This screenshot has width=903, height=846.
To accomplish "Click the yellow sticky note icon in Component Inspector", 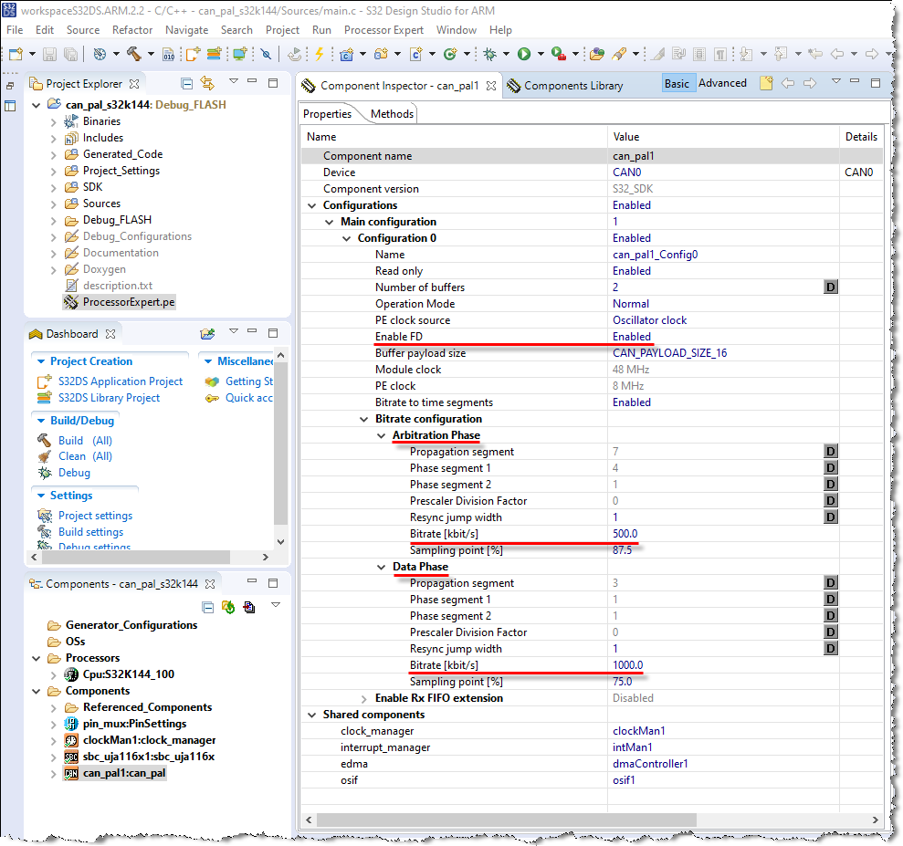I will 766,83.
